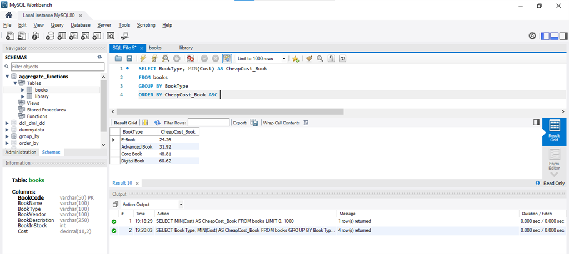Run Explain on the current statement
This screenshot has width=569, height=254.
pos(166,58)
